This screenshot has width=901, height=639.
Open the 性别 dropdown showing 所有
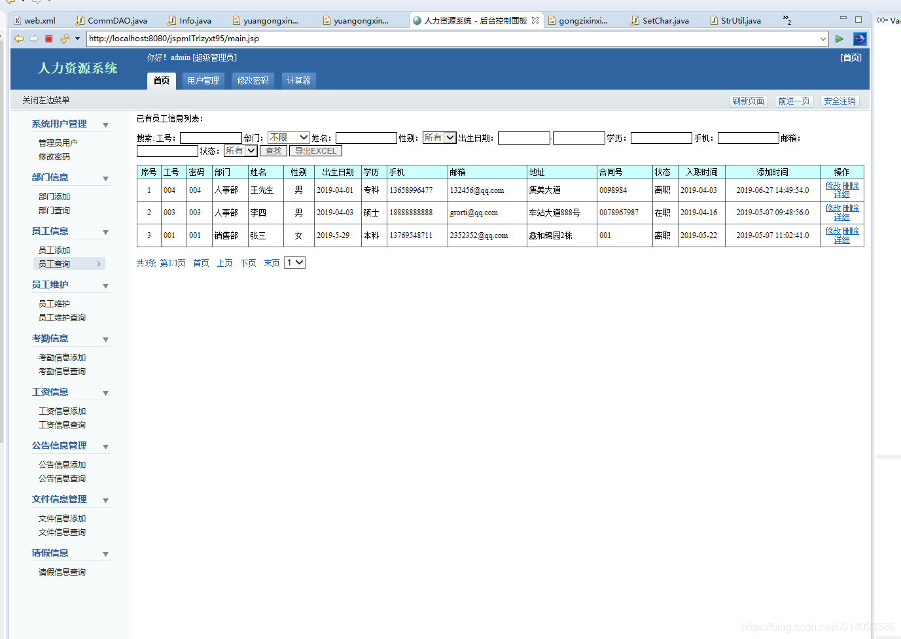pyautogui.click(x=439, y=137)
